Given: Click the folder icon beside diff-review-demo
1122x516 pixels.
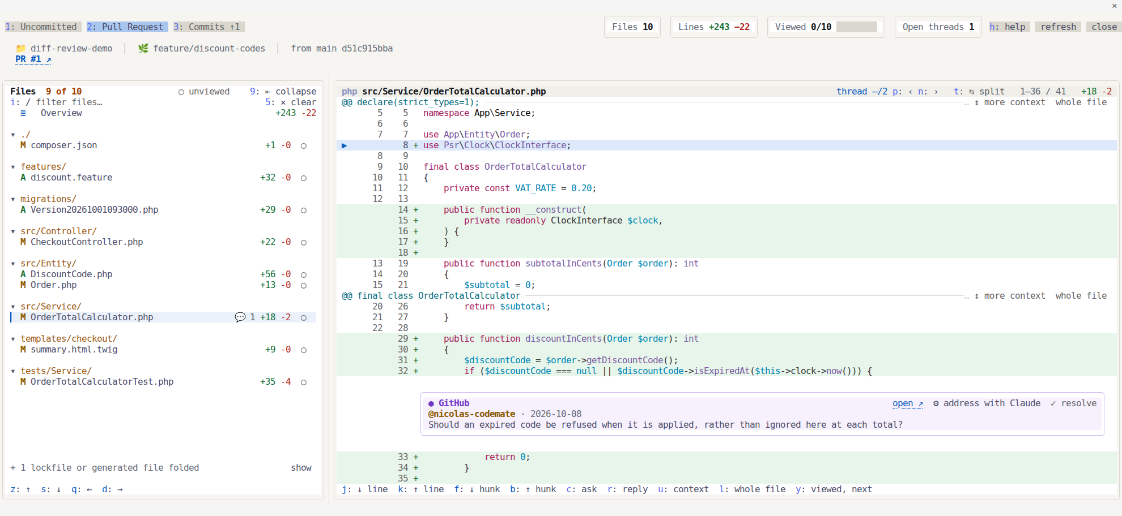Looking at the screenshot, I should pos(21,49).
